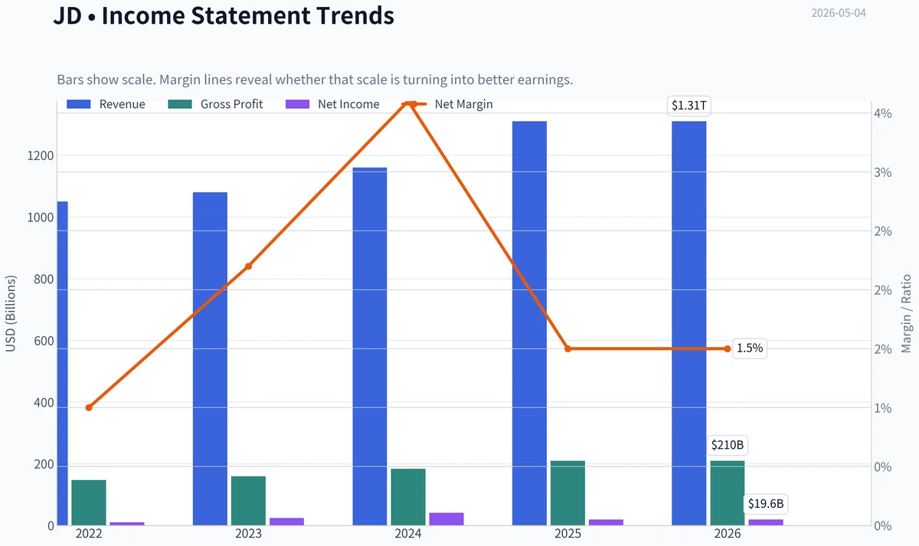Select the 2025 Net Income bar
The width and height of the screenshot is (919, 546).
tap(606, 522)
